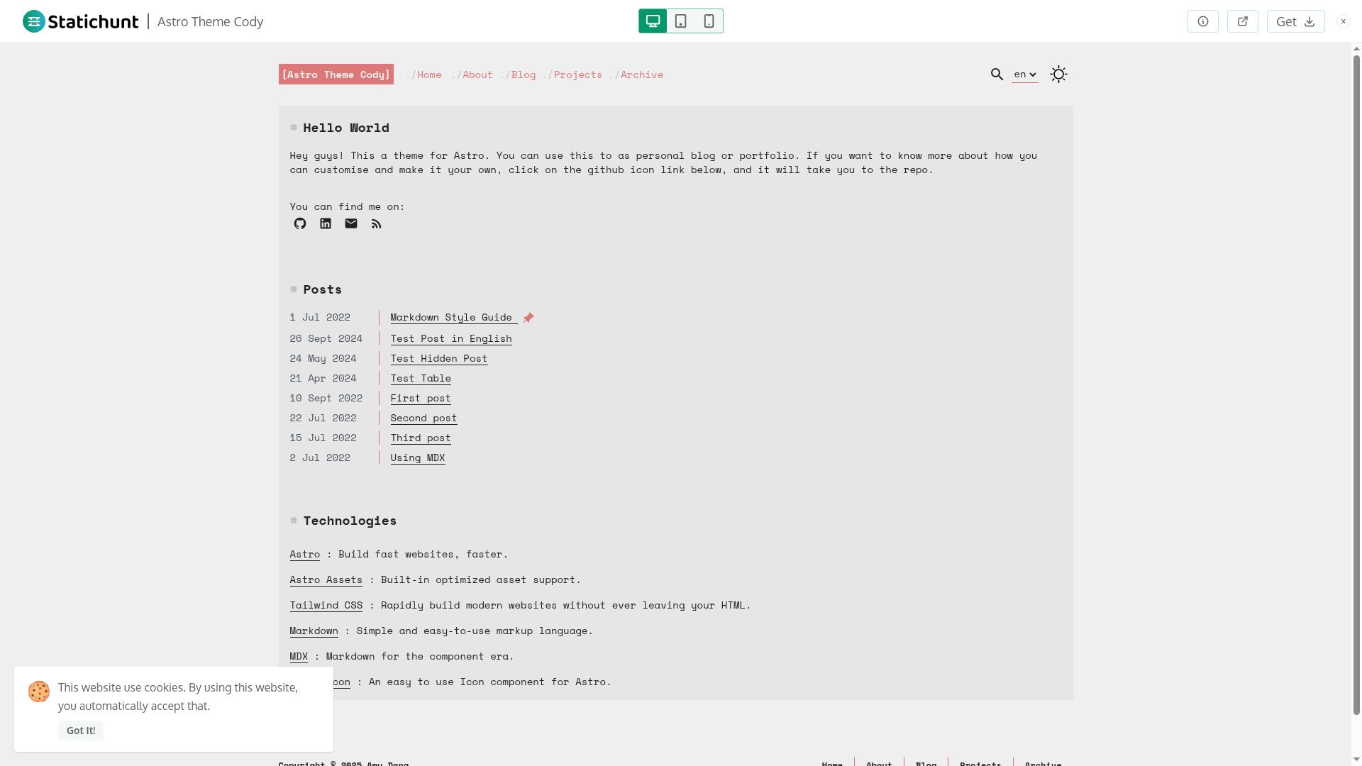
Task: Open the LinkedIn profile icon
Action: click(326, 224)
